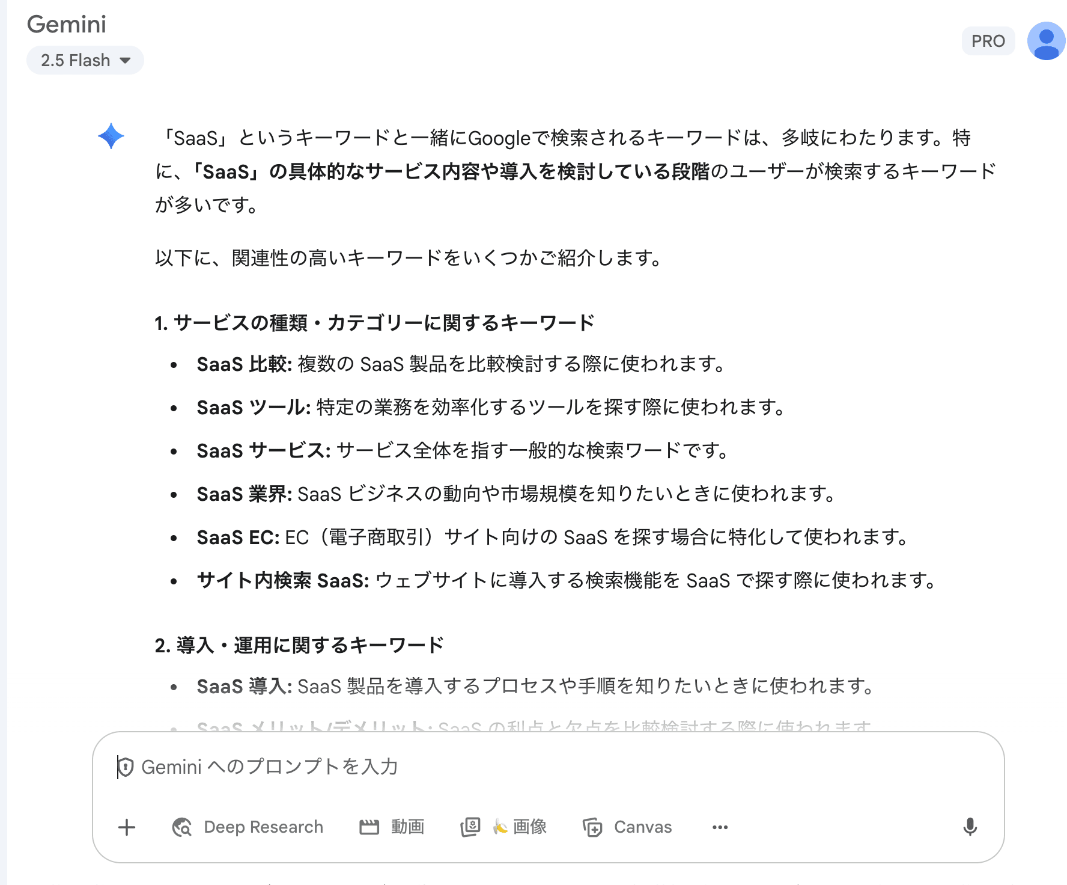Click the clapperboard 動画 icon
The height and width of the screenshot is (885, 1067).
[369, 827]
